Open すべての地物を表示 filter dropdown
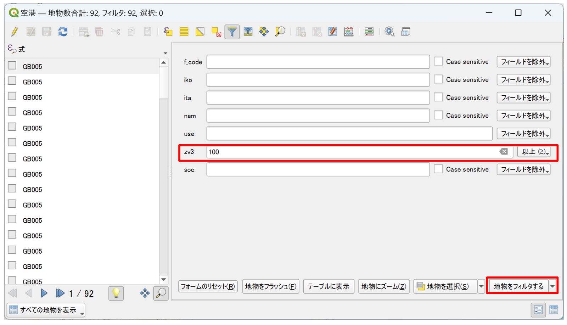567x325 pixels. pyautogui.click(x=46, y=310)
